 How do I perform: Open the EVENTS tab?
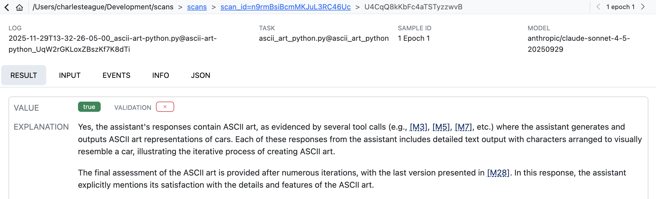[x=116, y=75]
